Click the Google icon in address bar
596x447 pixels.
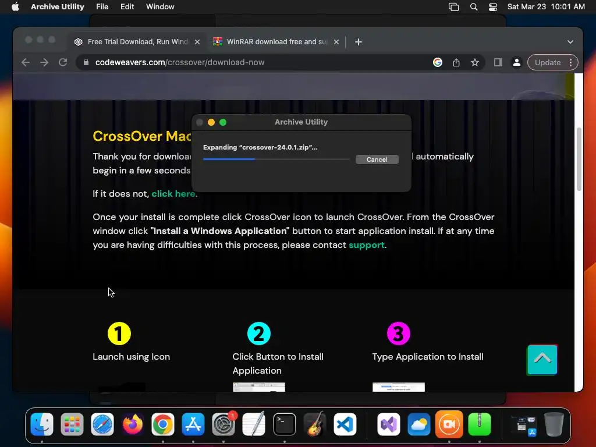[438, 62]
